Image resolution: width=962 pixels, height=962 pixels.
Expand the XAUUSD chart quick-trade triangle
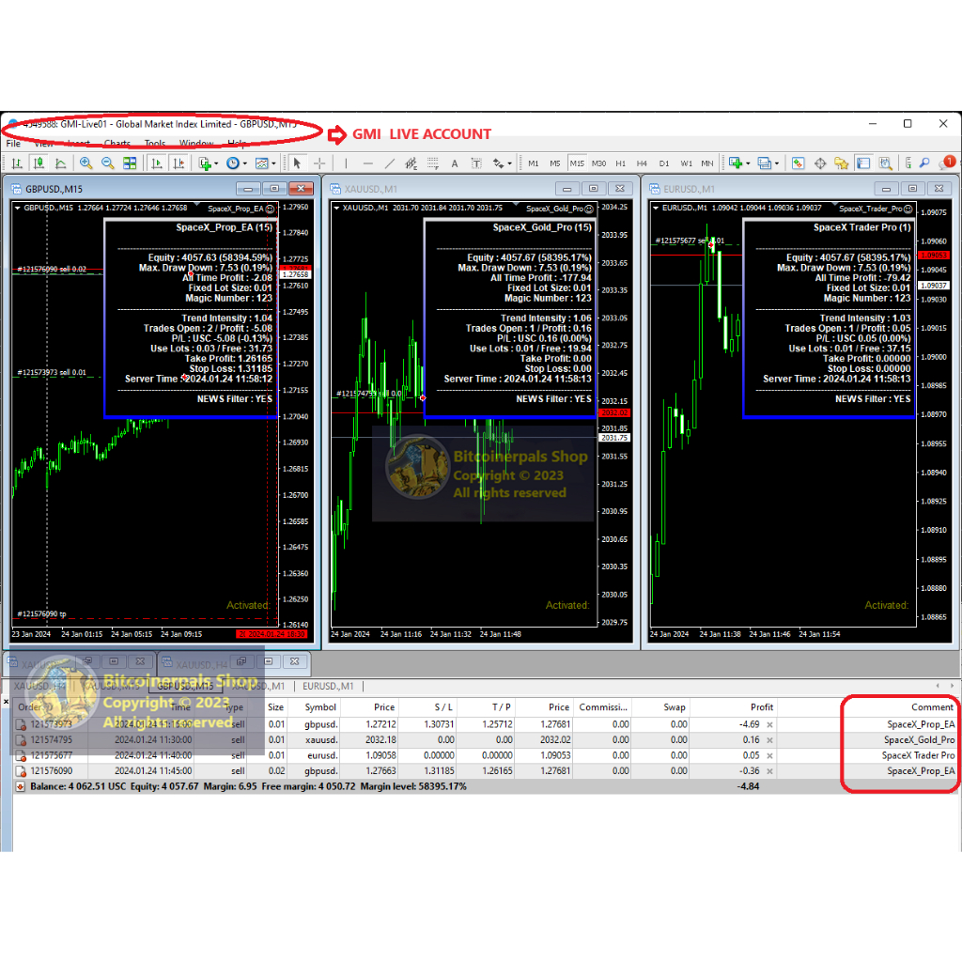click(x=336, y=208)
